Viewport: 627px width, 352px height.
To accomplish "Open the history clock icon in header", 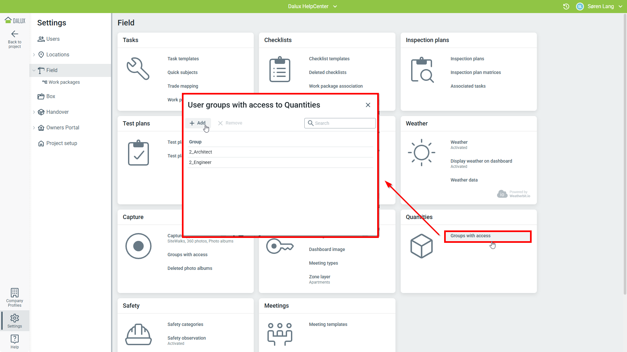I will (x=566, y=7).
